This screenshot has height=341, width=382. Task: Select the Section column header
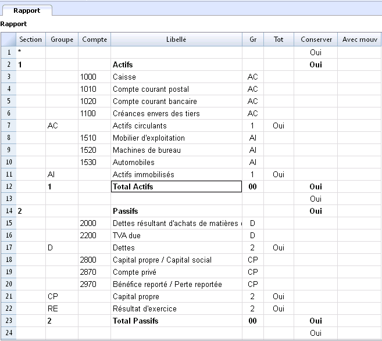point(31,40)
